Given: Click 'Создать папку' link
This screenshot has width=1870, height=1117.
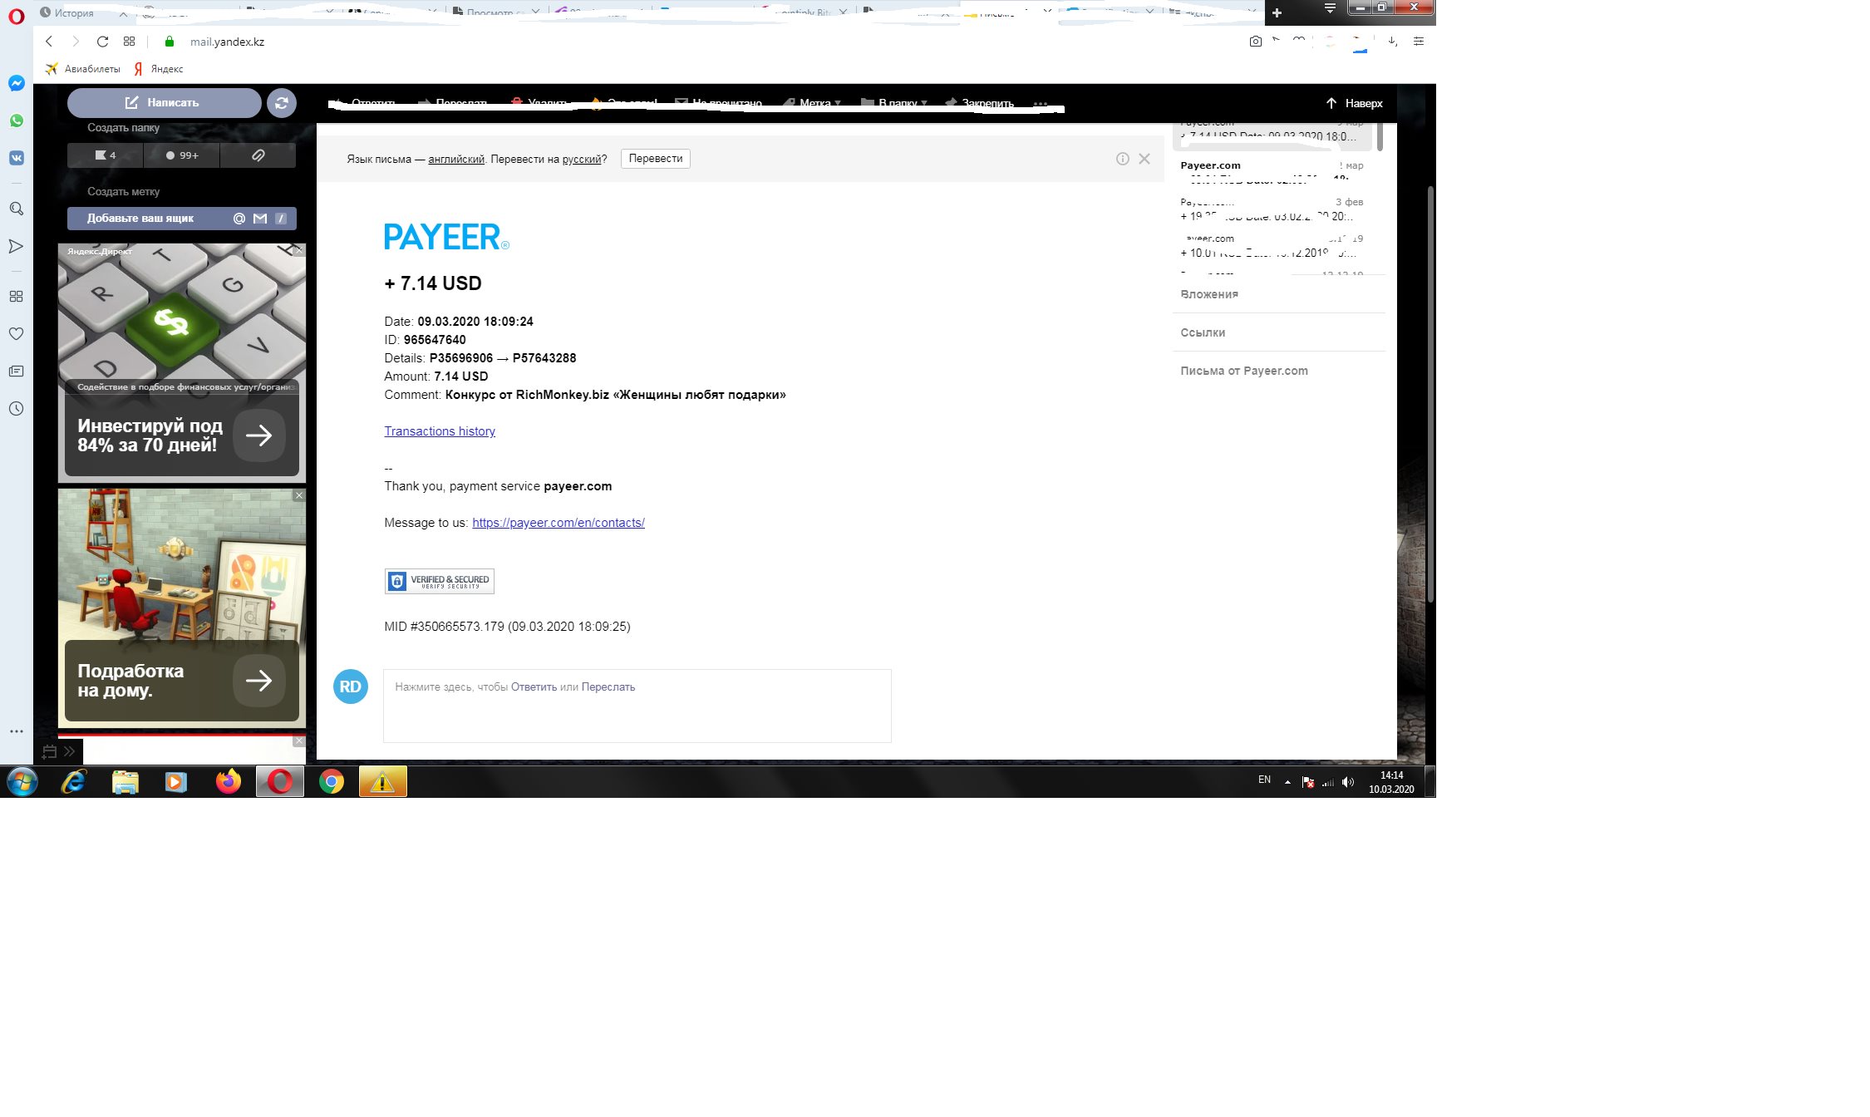Looking at the screenshot, I should 123,128.
